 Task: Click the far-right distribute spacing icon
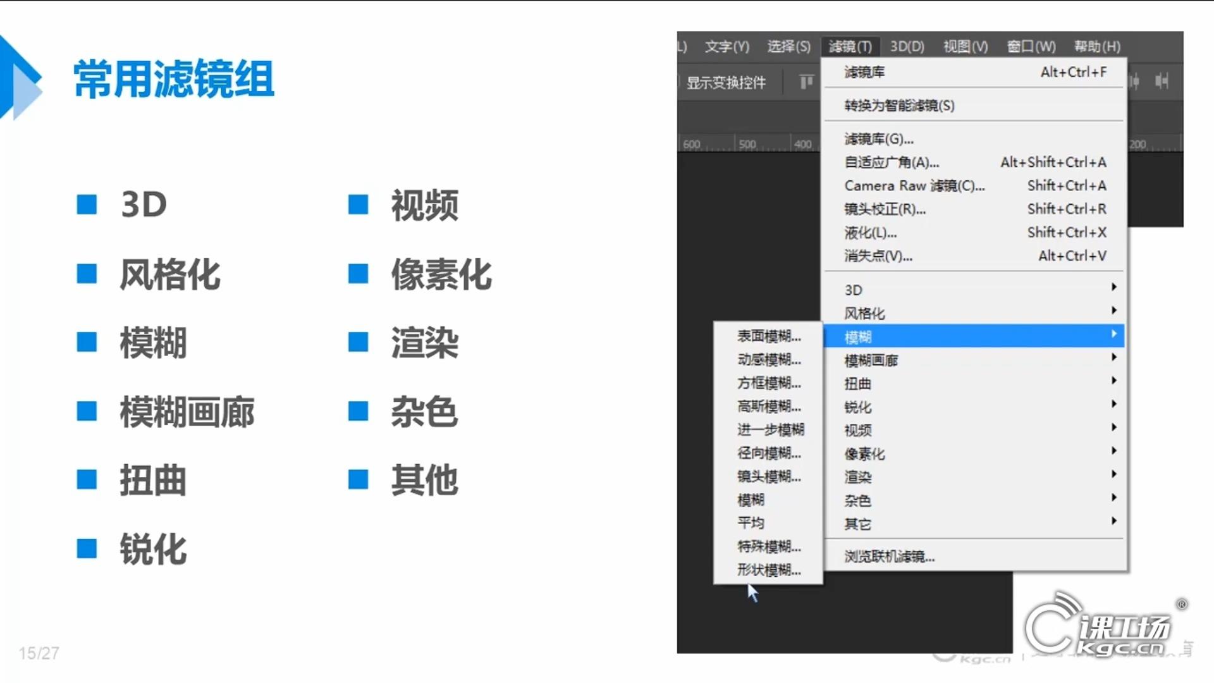click(1162, 81)
